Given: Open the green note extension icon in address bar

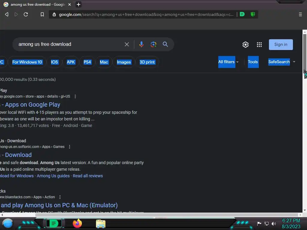Looking at the screenshot, I should tap(242, 14).
